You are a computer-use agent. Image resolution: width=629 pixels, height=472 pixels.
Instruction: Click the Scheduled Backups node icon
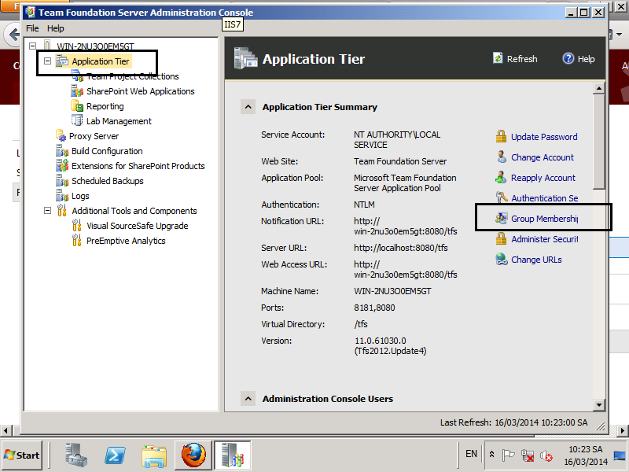(62, 181)
